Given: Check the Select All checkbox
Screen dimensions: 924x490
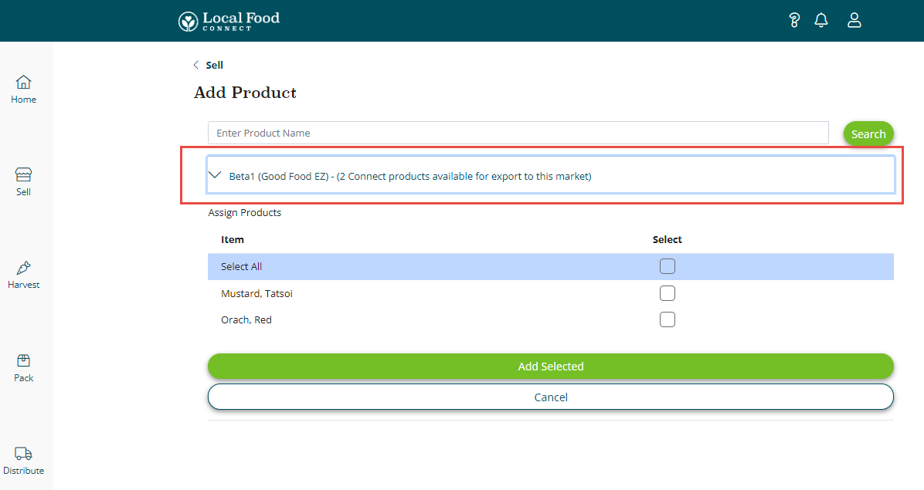Looking at the screenshot, I should click(x=668, y=266).
